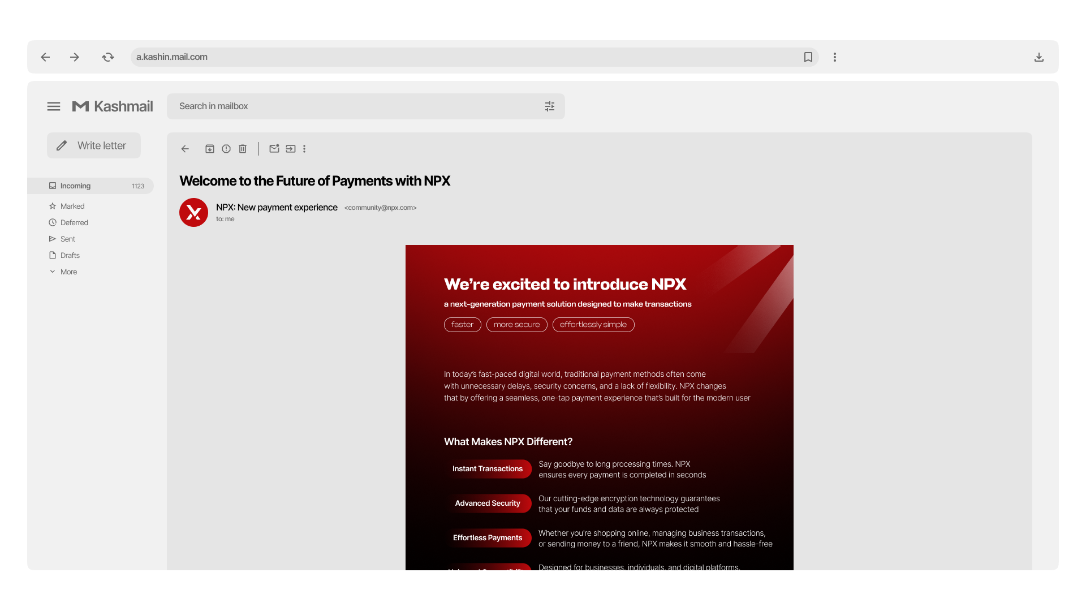Click the browser reload icon
This screenshot has width=1086, height=611.
[108, 57]
